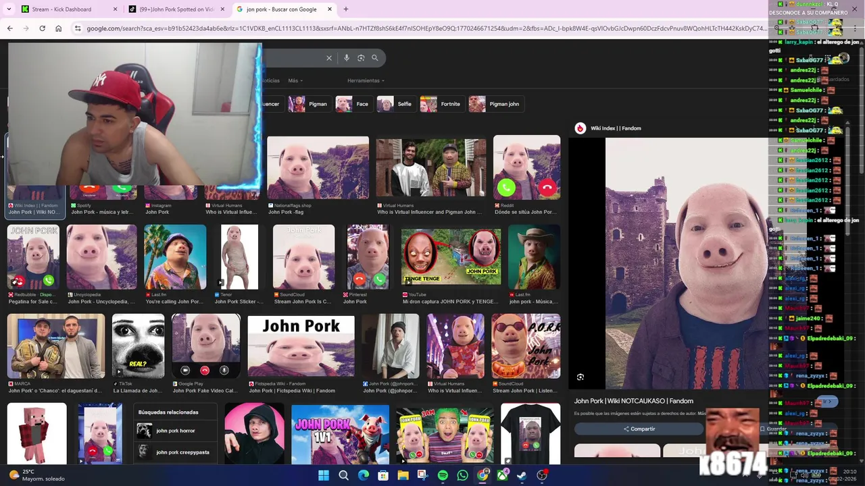Filter images by the Pigman john chip
The image size is (865, 486).
495,104
